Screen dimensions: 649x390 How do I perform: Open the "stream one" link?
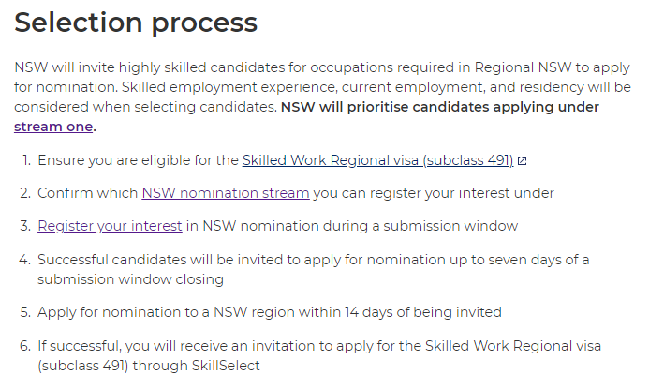point(53,127)
